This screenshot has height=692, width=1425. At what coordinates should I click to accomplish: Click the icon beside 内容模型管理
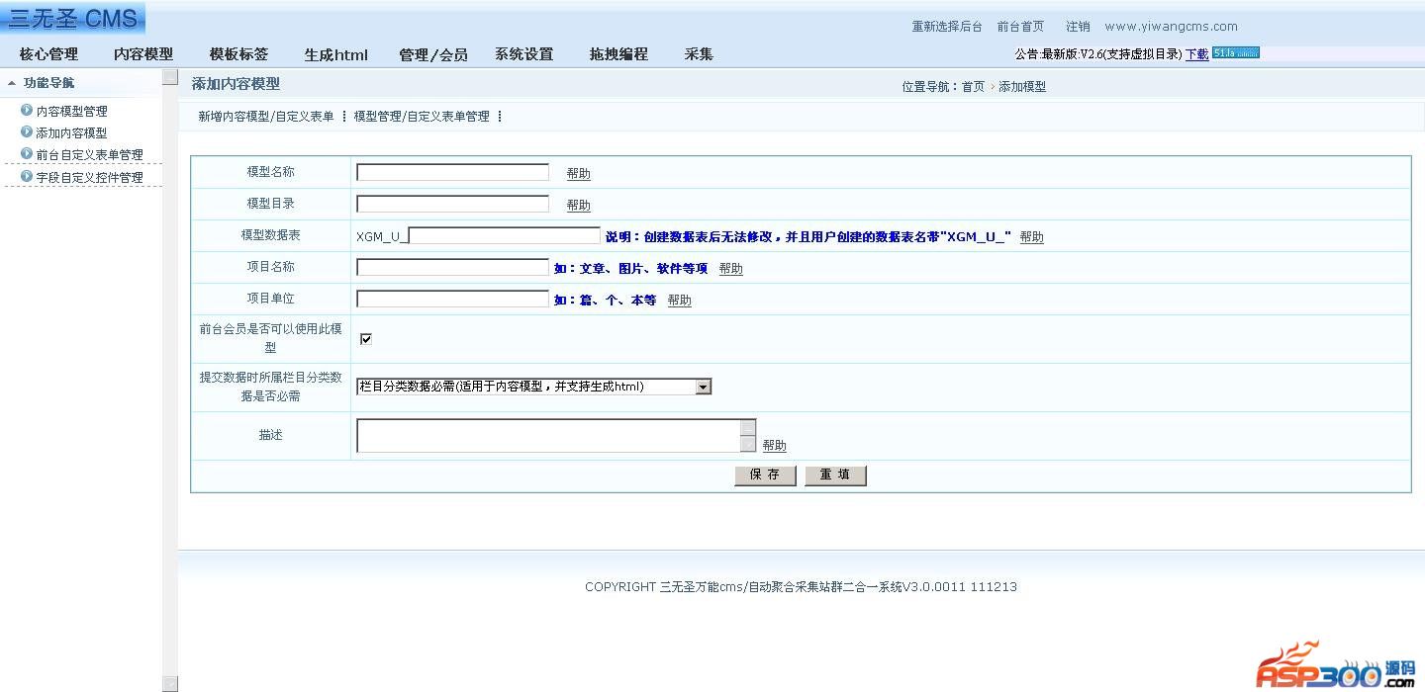coord(27,110)
